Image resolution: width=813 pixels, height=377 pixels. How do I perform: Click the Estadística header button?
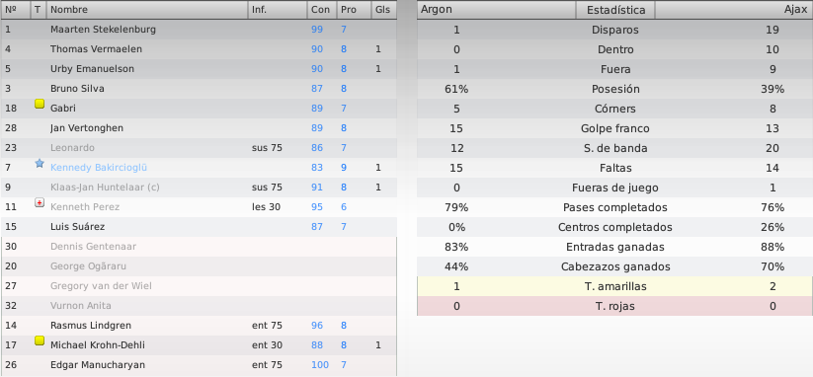click(615, 10)
